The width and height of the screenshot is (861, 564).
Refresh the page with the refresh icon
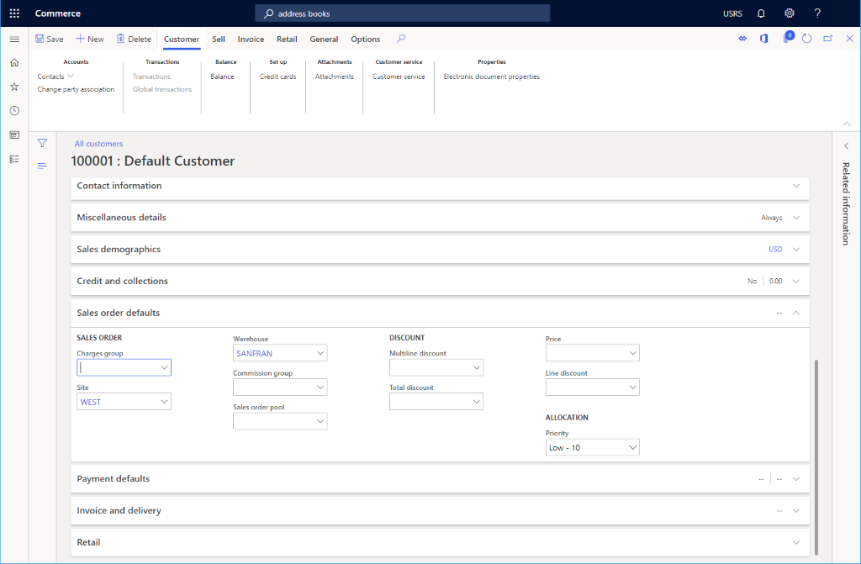[x=806, y=38]
